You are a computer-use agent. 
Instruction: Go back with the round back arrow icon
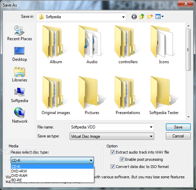tap(134, 16)
